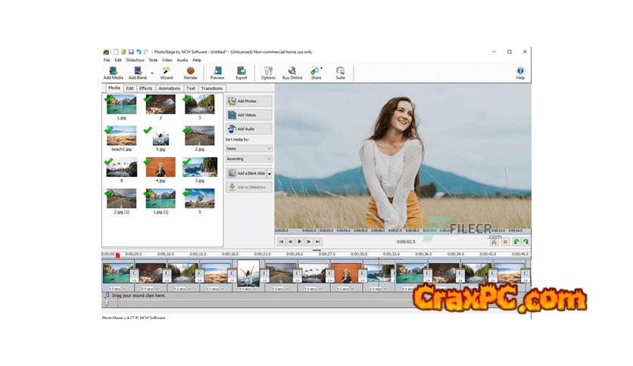Image resolution: width=633 pixels, height=366 pixels.
Task: Open the slideshow Wizard
Action: [166, 71]
